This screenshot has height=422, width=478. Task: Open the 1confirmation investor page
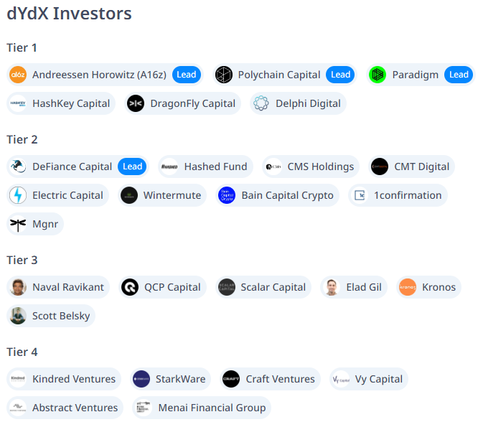coord(398,195)
